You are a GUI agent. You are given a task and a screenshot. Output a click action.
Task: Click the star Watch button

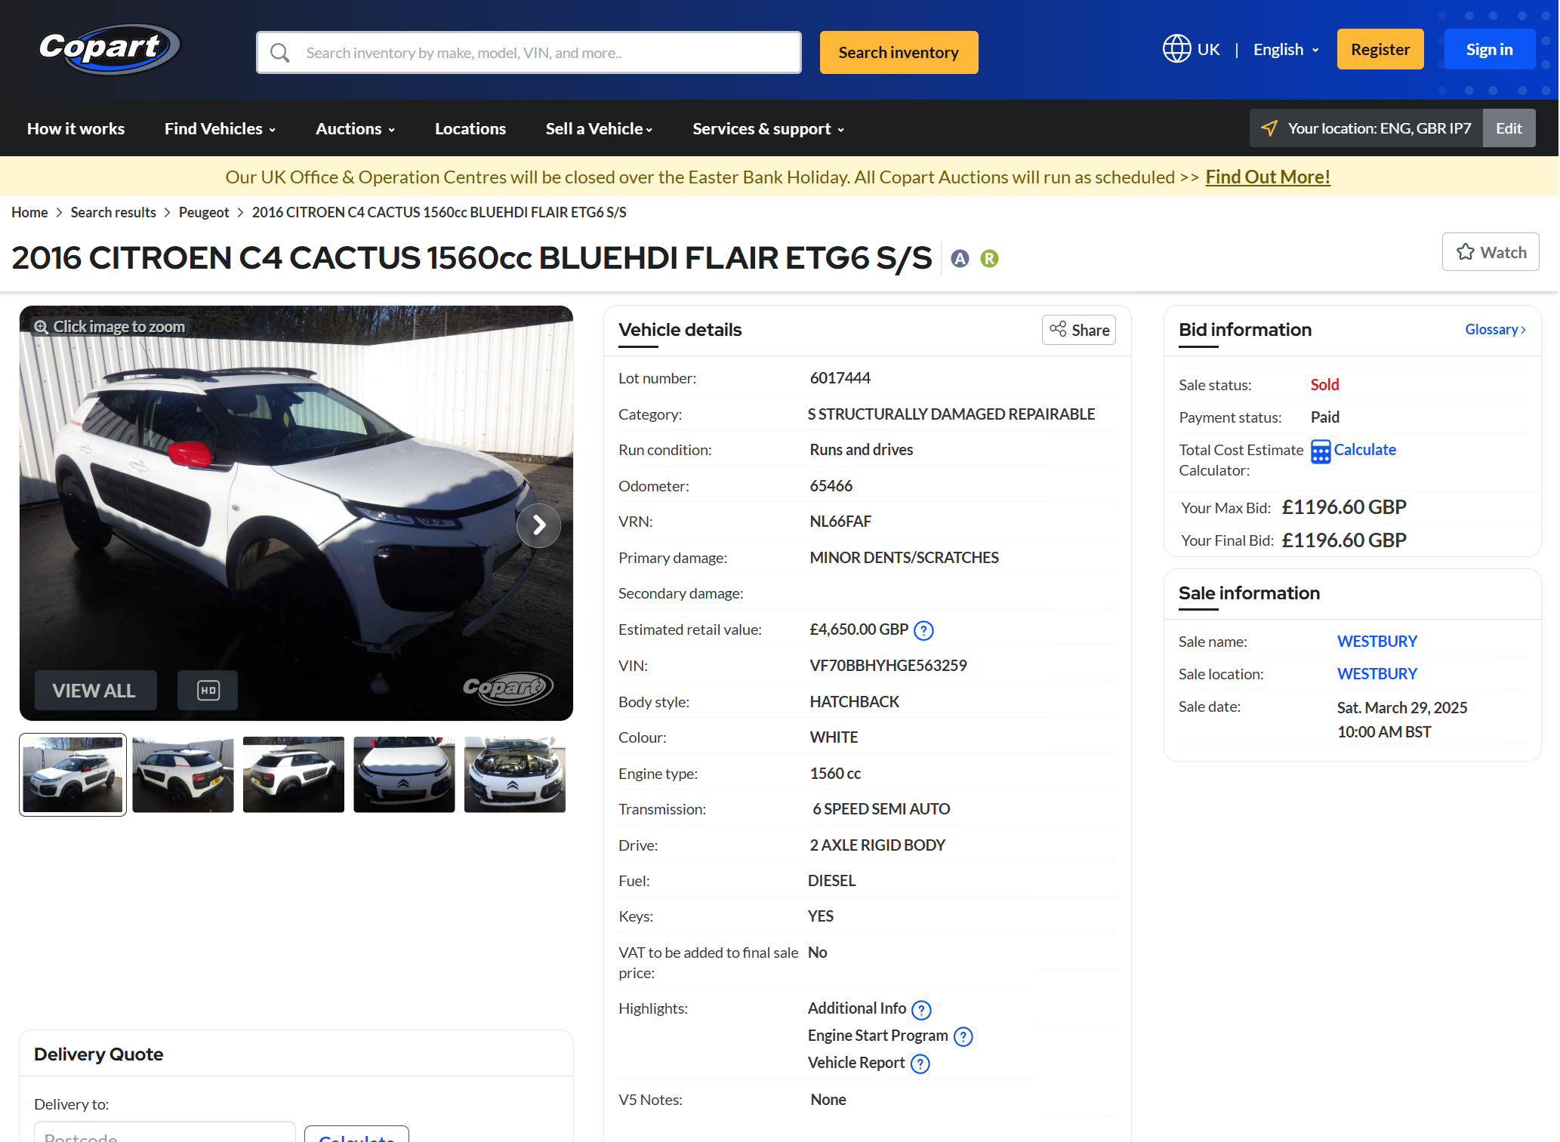coord(1491,252)
